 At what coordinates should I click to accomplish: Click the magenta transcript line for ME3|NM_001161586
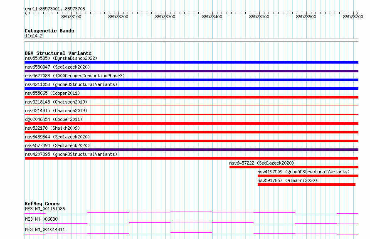(191, 212)
